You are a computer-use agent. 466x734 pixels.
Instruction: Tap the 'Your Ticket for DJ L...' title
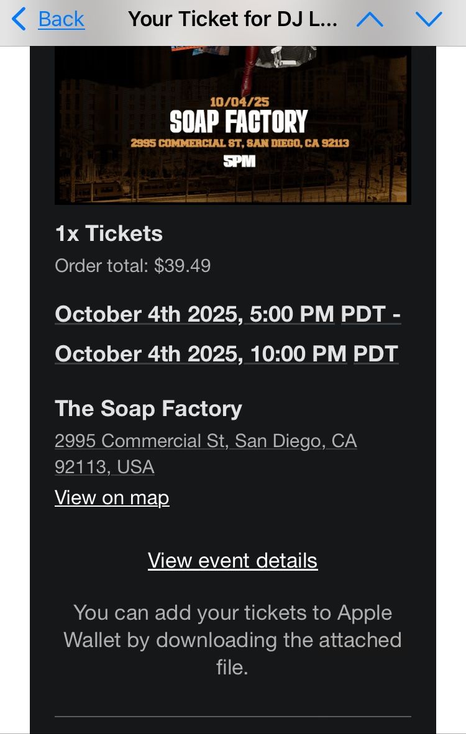pyautogui.click(x=232, y=19)
